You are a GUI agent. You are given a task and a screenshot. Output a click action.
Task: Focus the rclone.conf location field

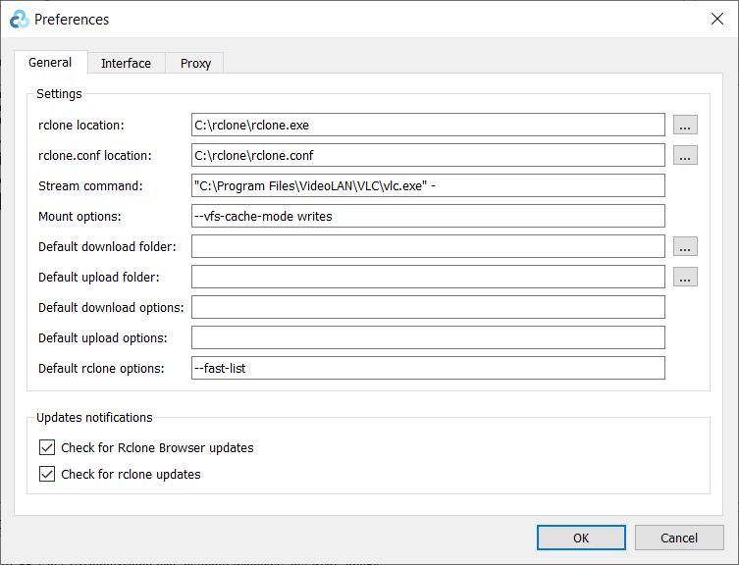tap(428, 155)
